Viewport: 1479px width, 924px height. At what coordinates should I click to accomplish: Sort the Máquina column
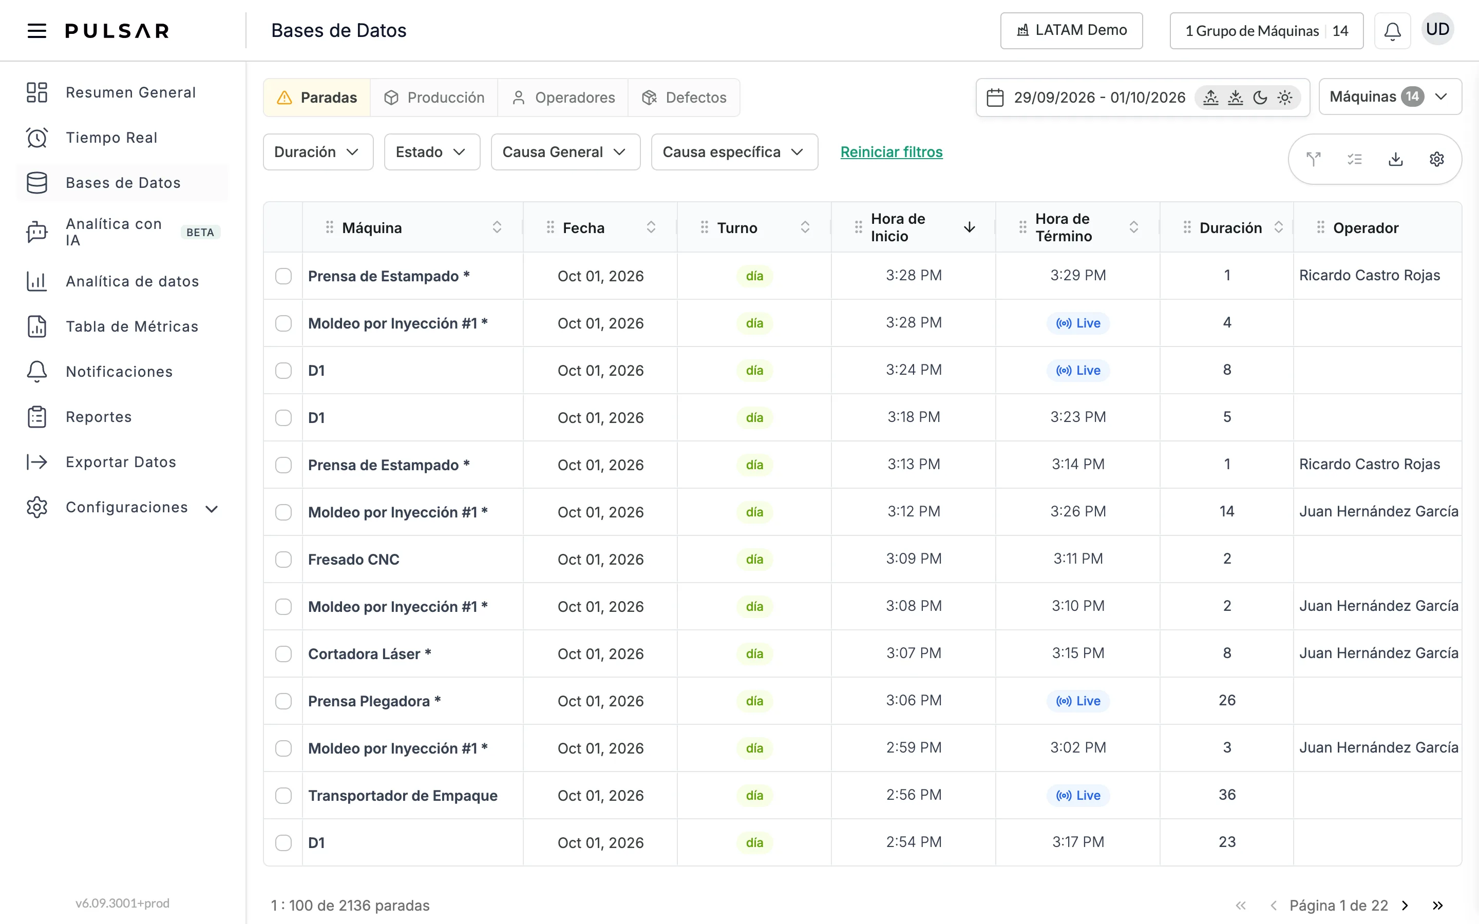tap(497, 227)
